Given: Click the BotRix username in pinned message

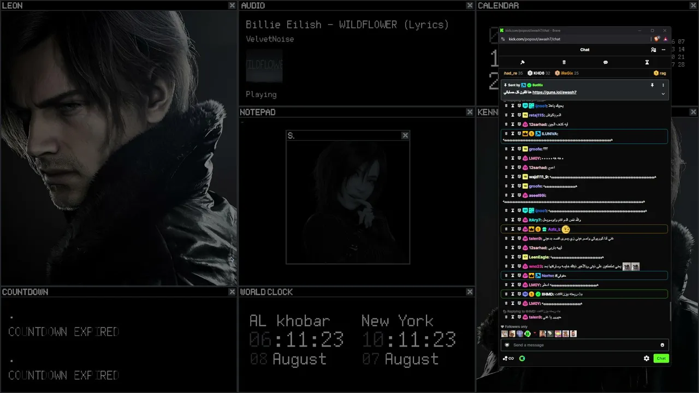Looking at the screenshot, I should click(x=538, y=85).
